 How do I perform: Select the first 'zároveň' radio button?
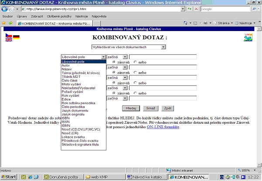pos(114,62)
